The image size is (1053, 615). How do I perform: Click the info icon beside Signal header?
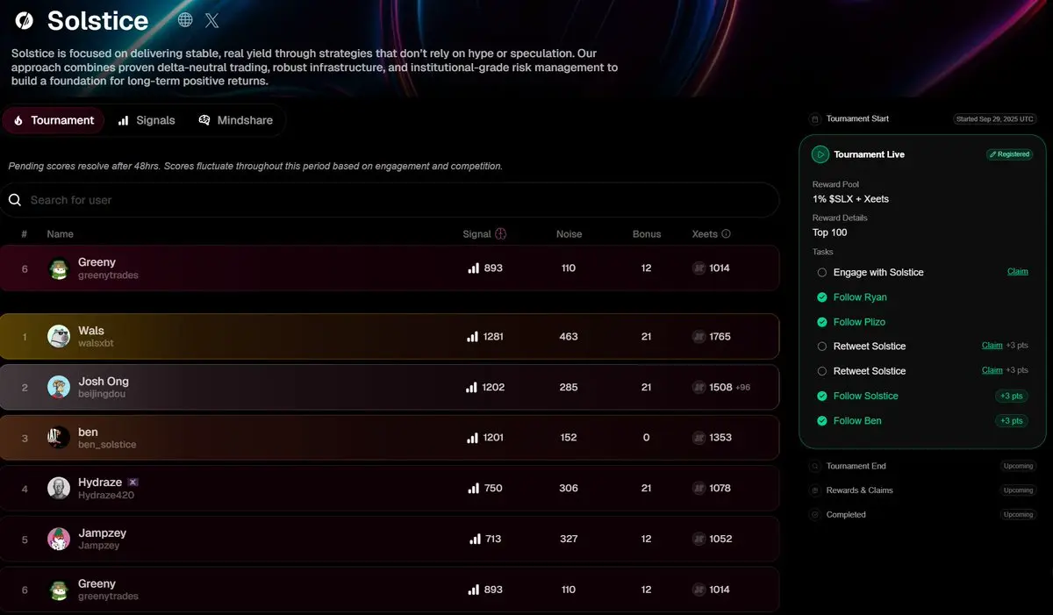501,234
